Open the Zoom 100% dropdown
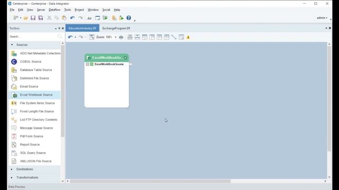Viewport: 339px width, 190px height. click(115, 37)
